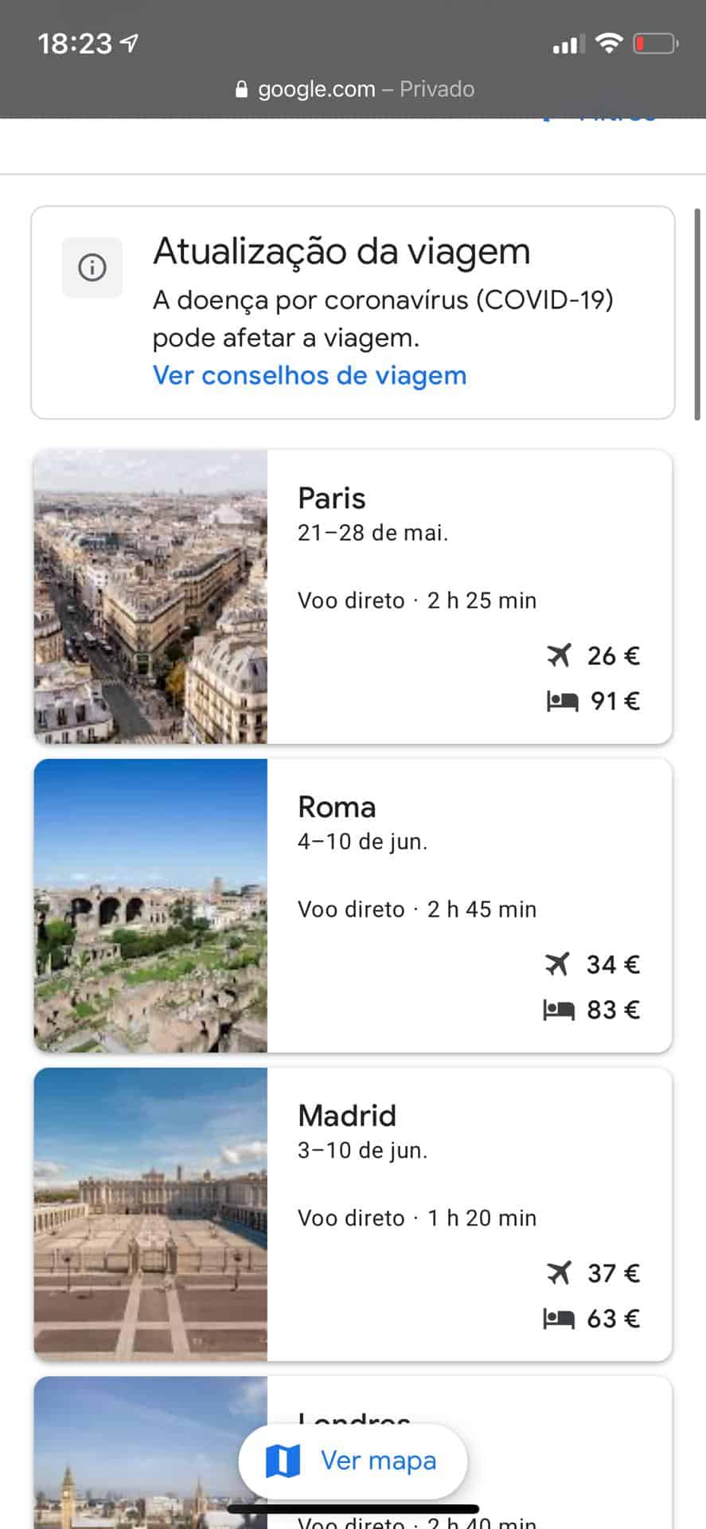
Task: Select the Madrid destination title
Action: [347, 1116]
